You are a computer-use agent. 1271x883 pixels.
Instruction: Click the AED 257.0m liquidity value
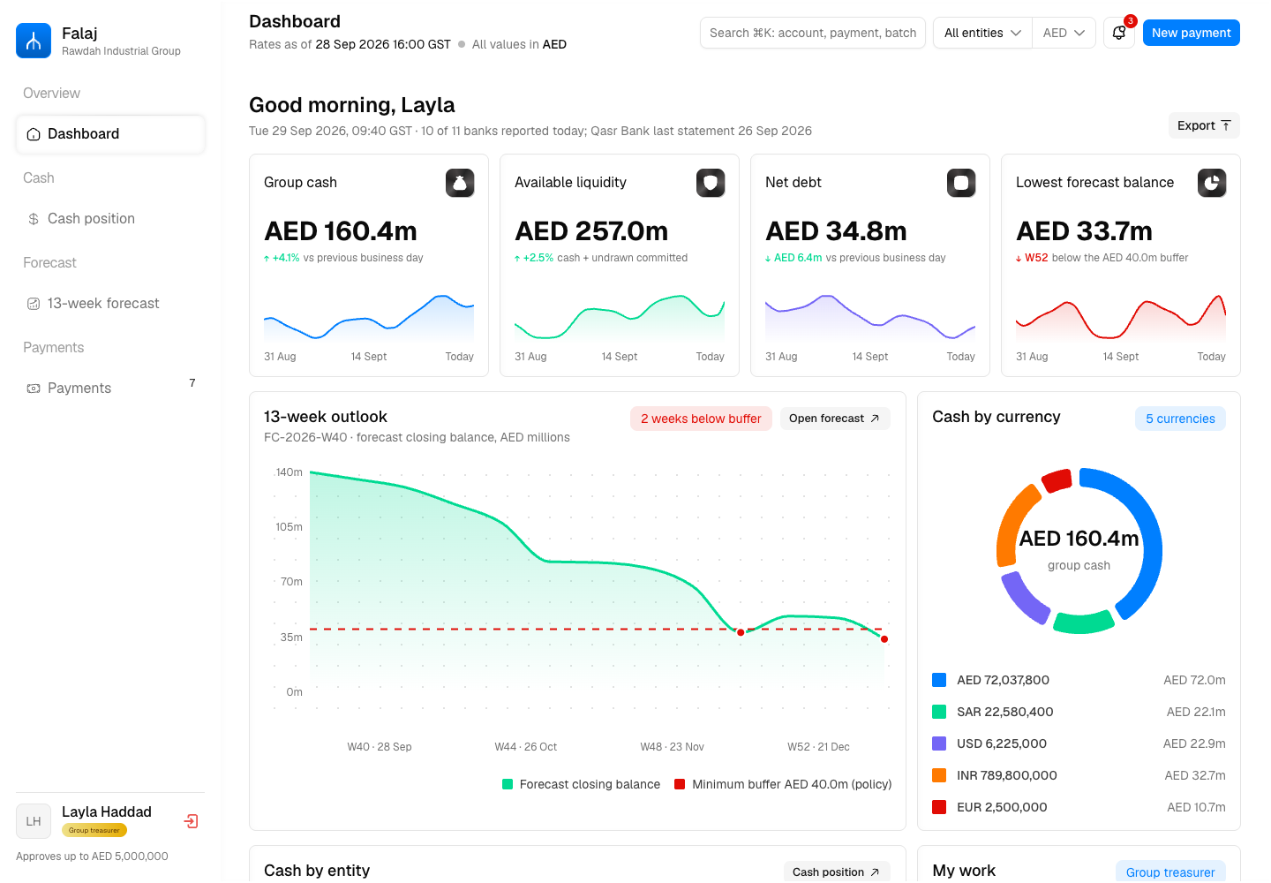[x=591, y=231]
